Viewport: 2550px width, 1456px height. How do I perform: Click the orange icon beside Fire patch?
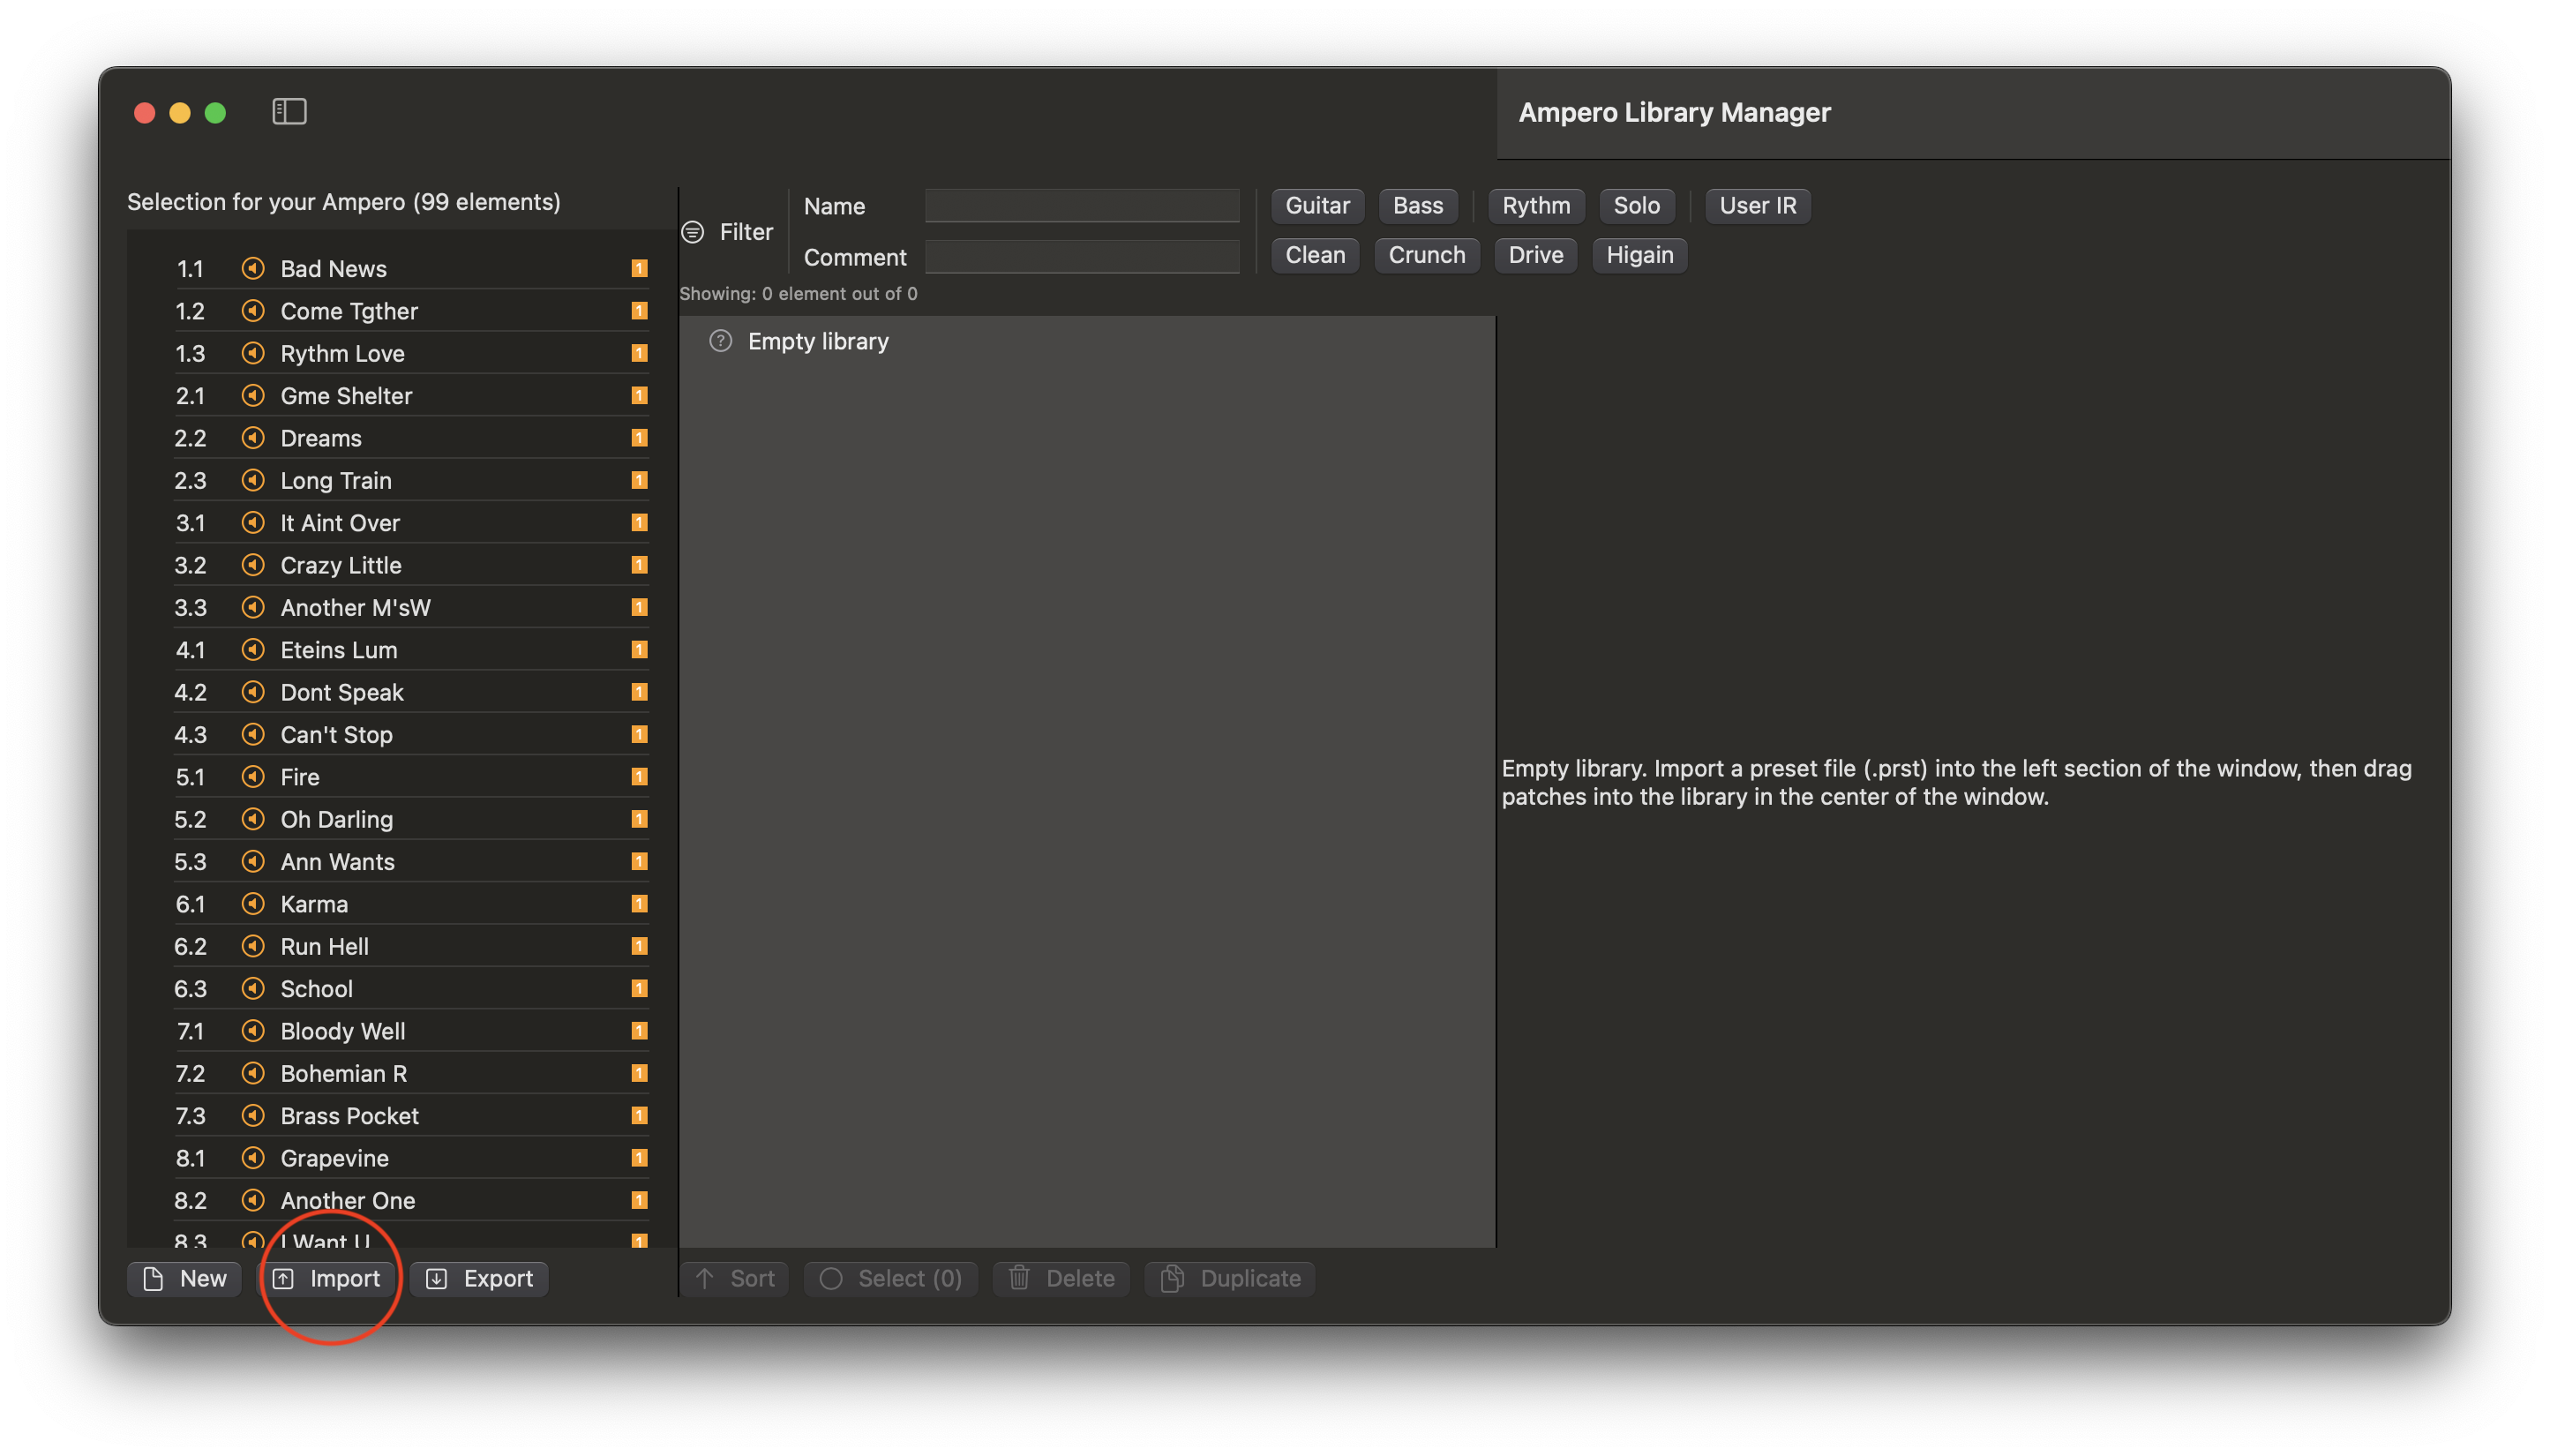pos(253,777)
